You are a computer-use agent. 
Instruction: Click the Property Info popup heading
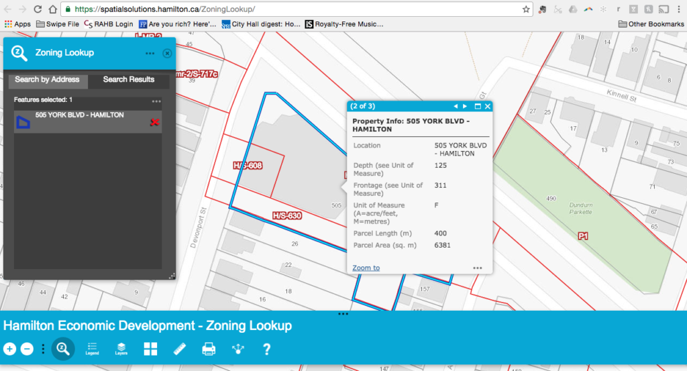411,125
